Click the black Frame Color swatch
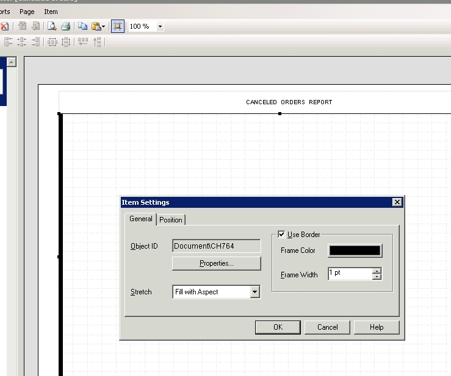Image resolution: width=451 pixels, height=376 pixels. tap(355, 250)
